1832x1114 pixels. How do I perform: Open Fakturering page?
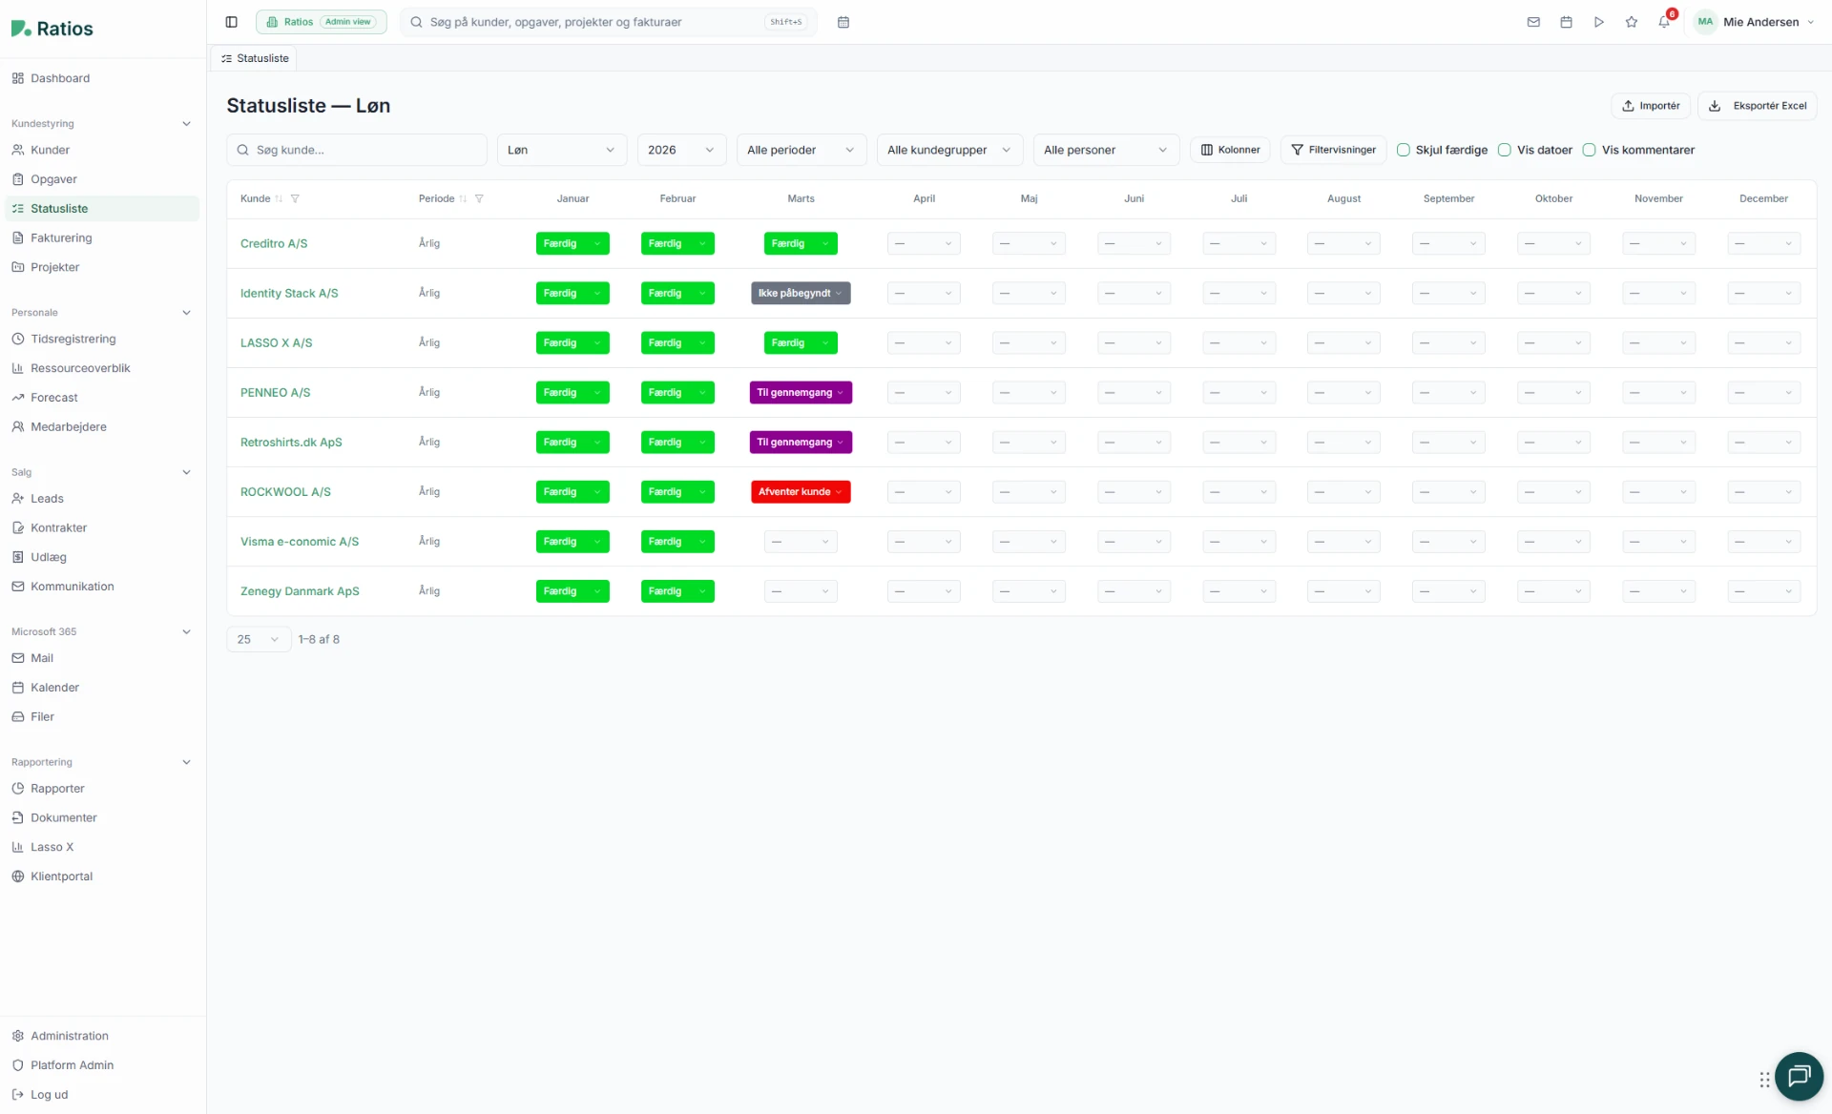click(102, 237)
